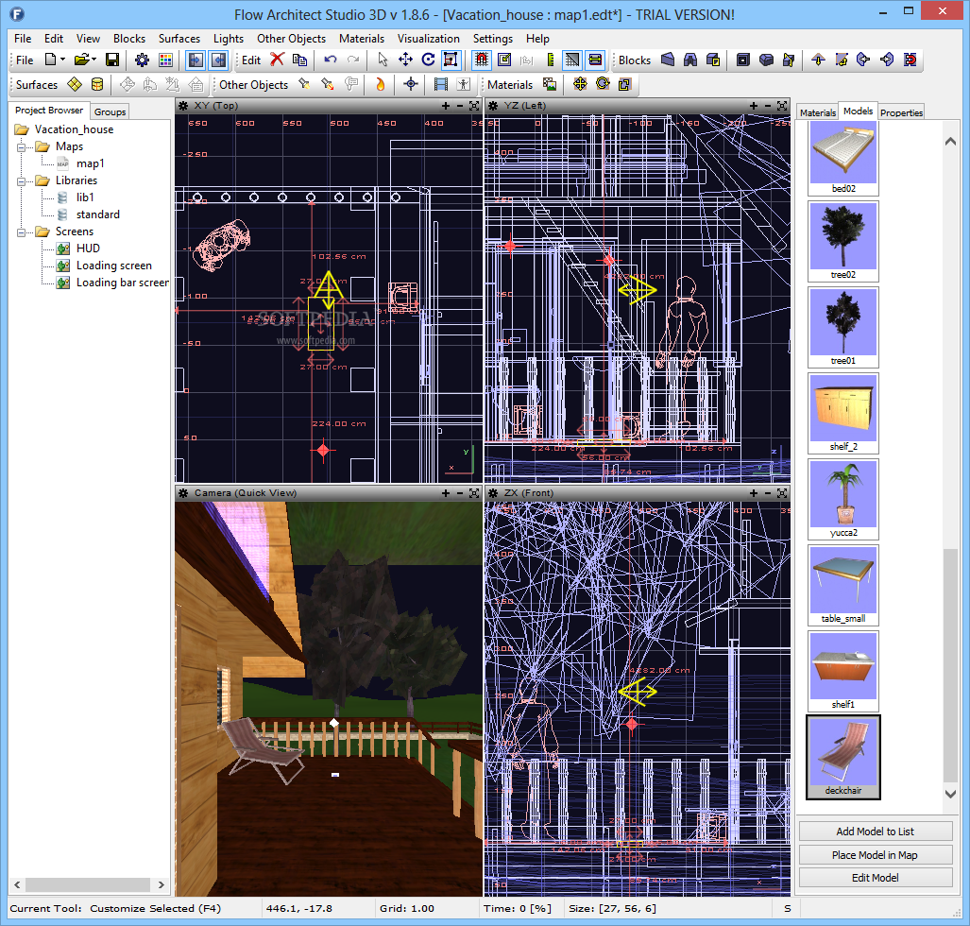
Task: Open the Lights menu
Action: pos(229,39)
